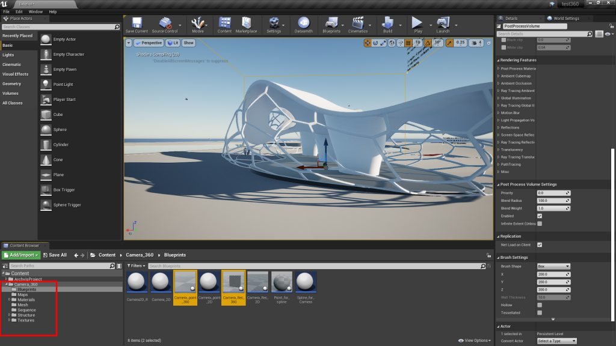616x346 pixels.
Task: Click the Details panel vertical scrollbar
Action: [612, 235]
